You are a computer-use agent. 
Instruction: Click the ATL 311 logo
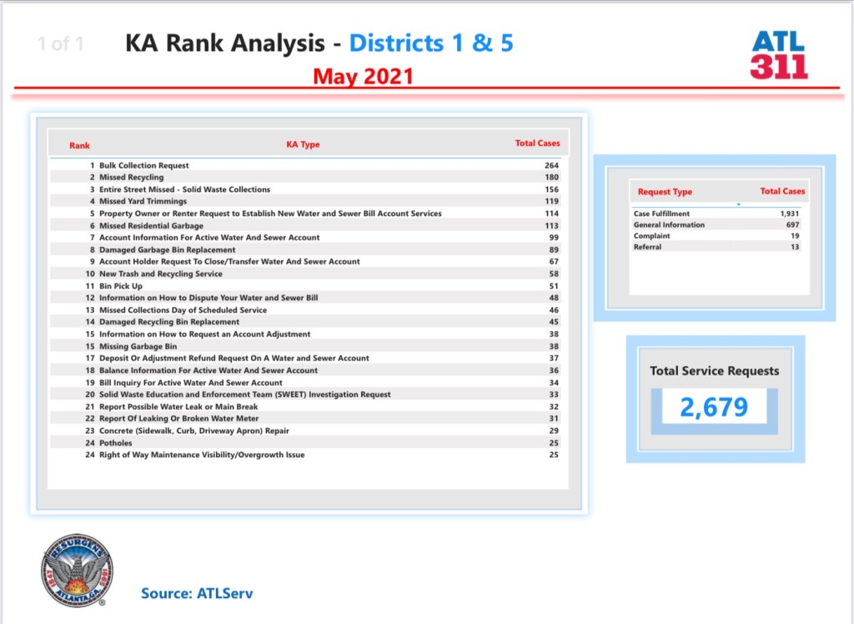click(779, 55)
